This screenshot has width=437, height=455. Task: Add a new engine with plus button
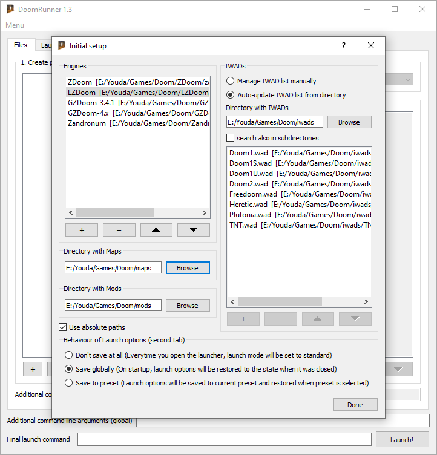coord(82,230)
